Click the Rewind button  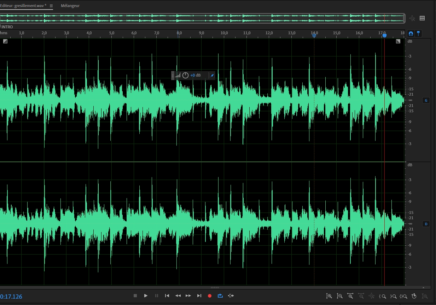pyautogui.click(x=178, y=296)
